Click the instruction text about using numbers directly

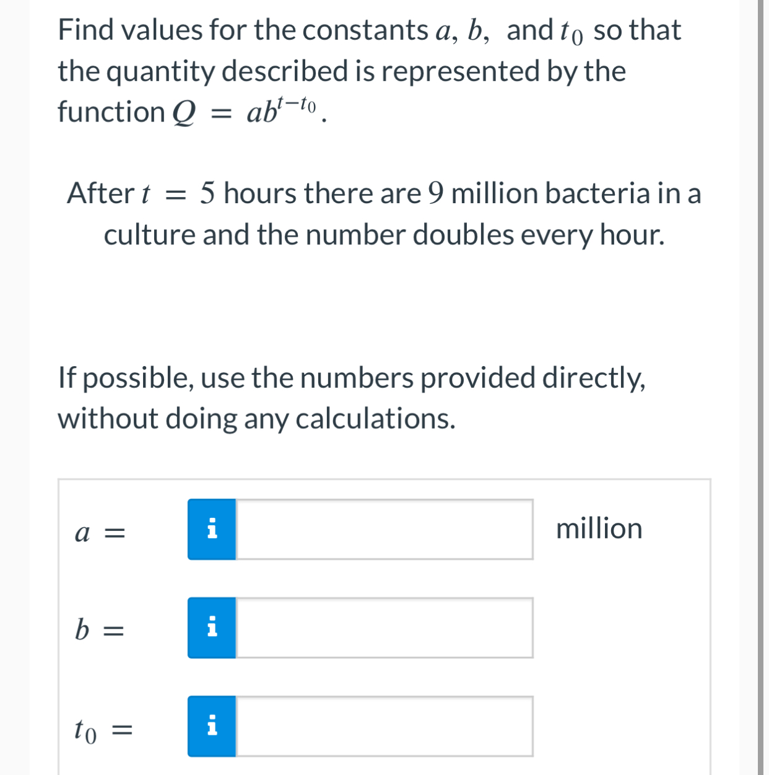click(351, 397)
